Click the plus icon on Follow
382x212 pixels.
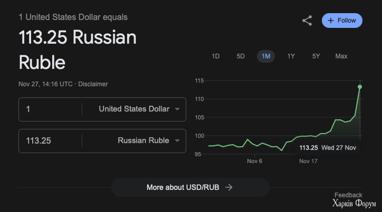point(331,21)
